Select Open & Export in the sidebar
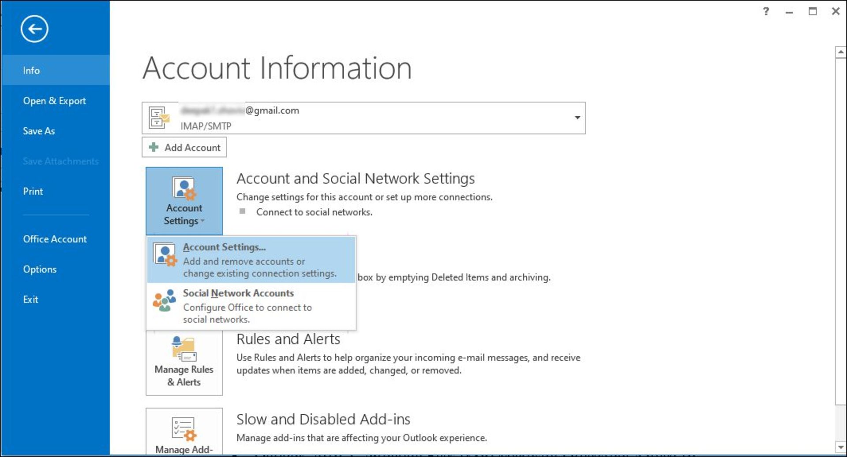The height and width of the screenshot is (457, 847). 55,101
